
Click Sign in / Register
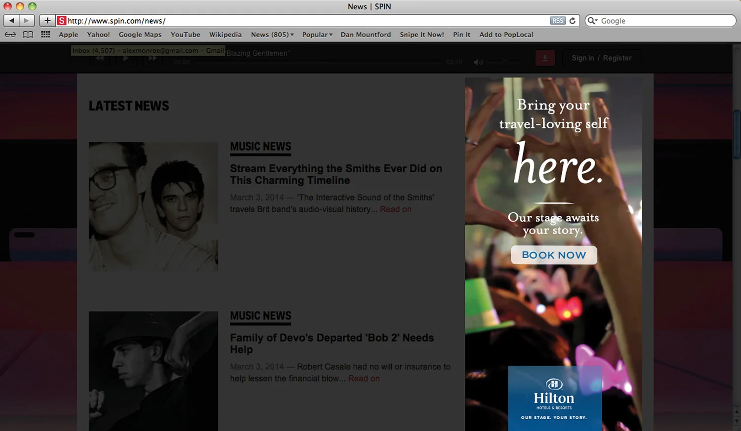tap(602, 58)
